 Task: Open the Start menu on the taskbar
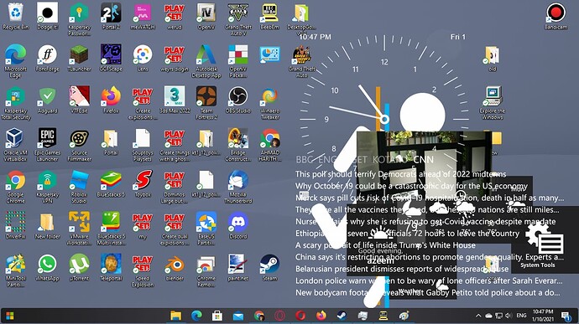tap(10, 316)
